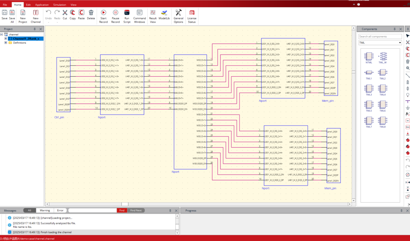Image resolution: width=410 pixels, height=241 pixels.
Task: Start Record using the play icon
Action: [x=103, y=13]
